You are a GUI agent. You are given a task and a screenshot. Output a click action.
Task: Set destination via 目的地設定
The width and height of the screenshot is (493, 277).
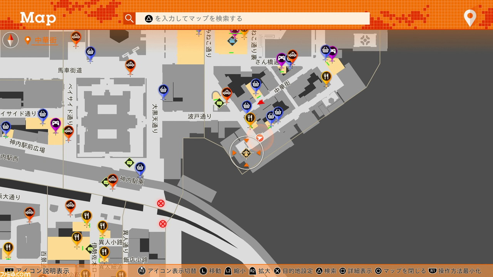293,271
